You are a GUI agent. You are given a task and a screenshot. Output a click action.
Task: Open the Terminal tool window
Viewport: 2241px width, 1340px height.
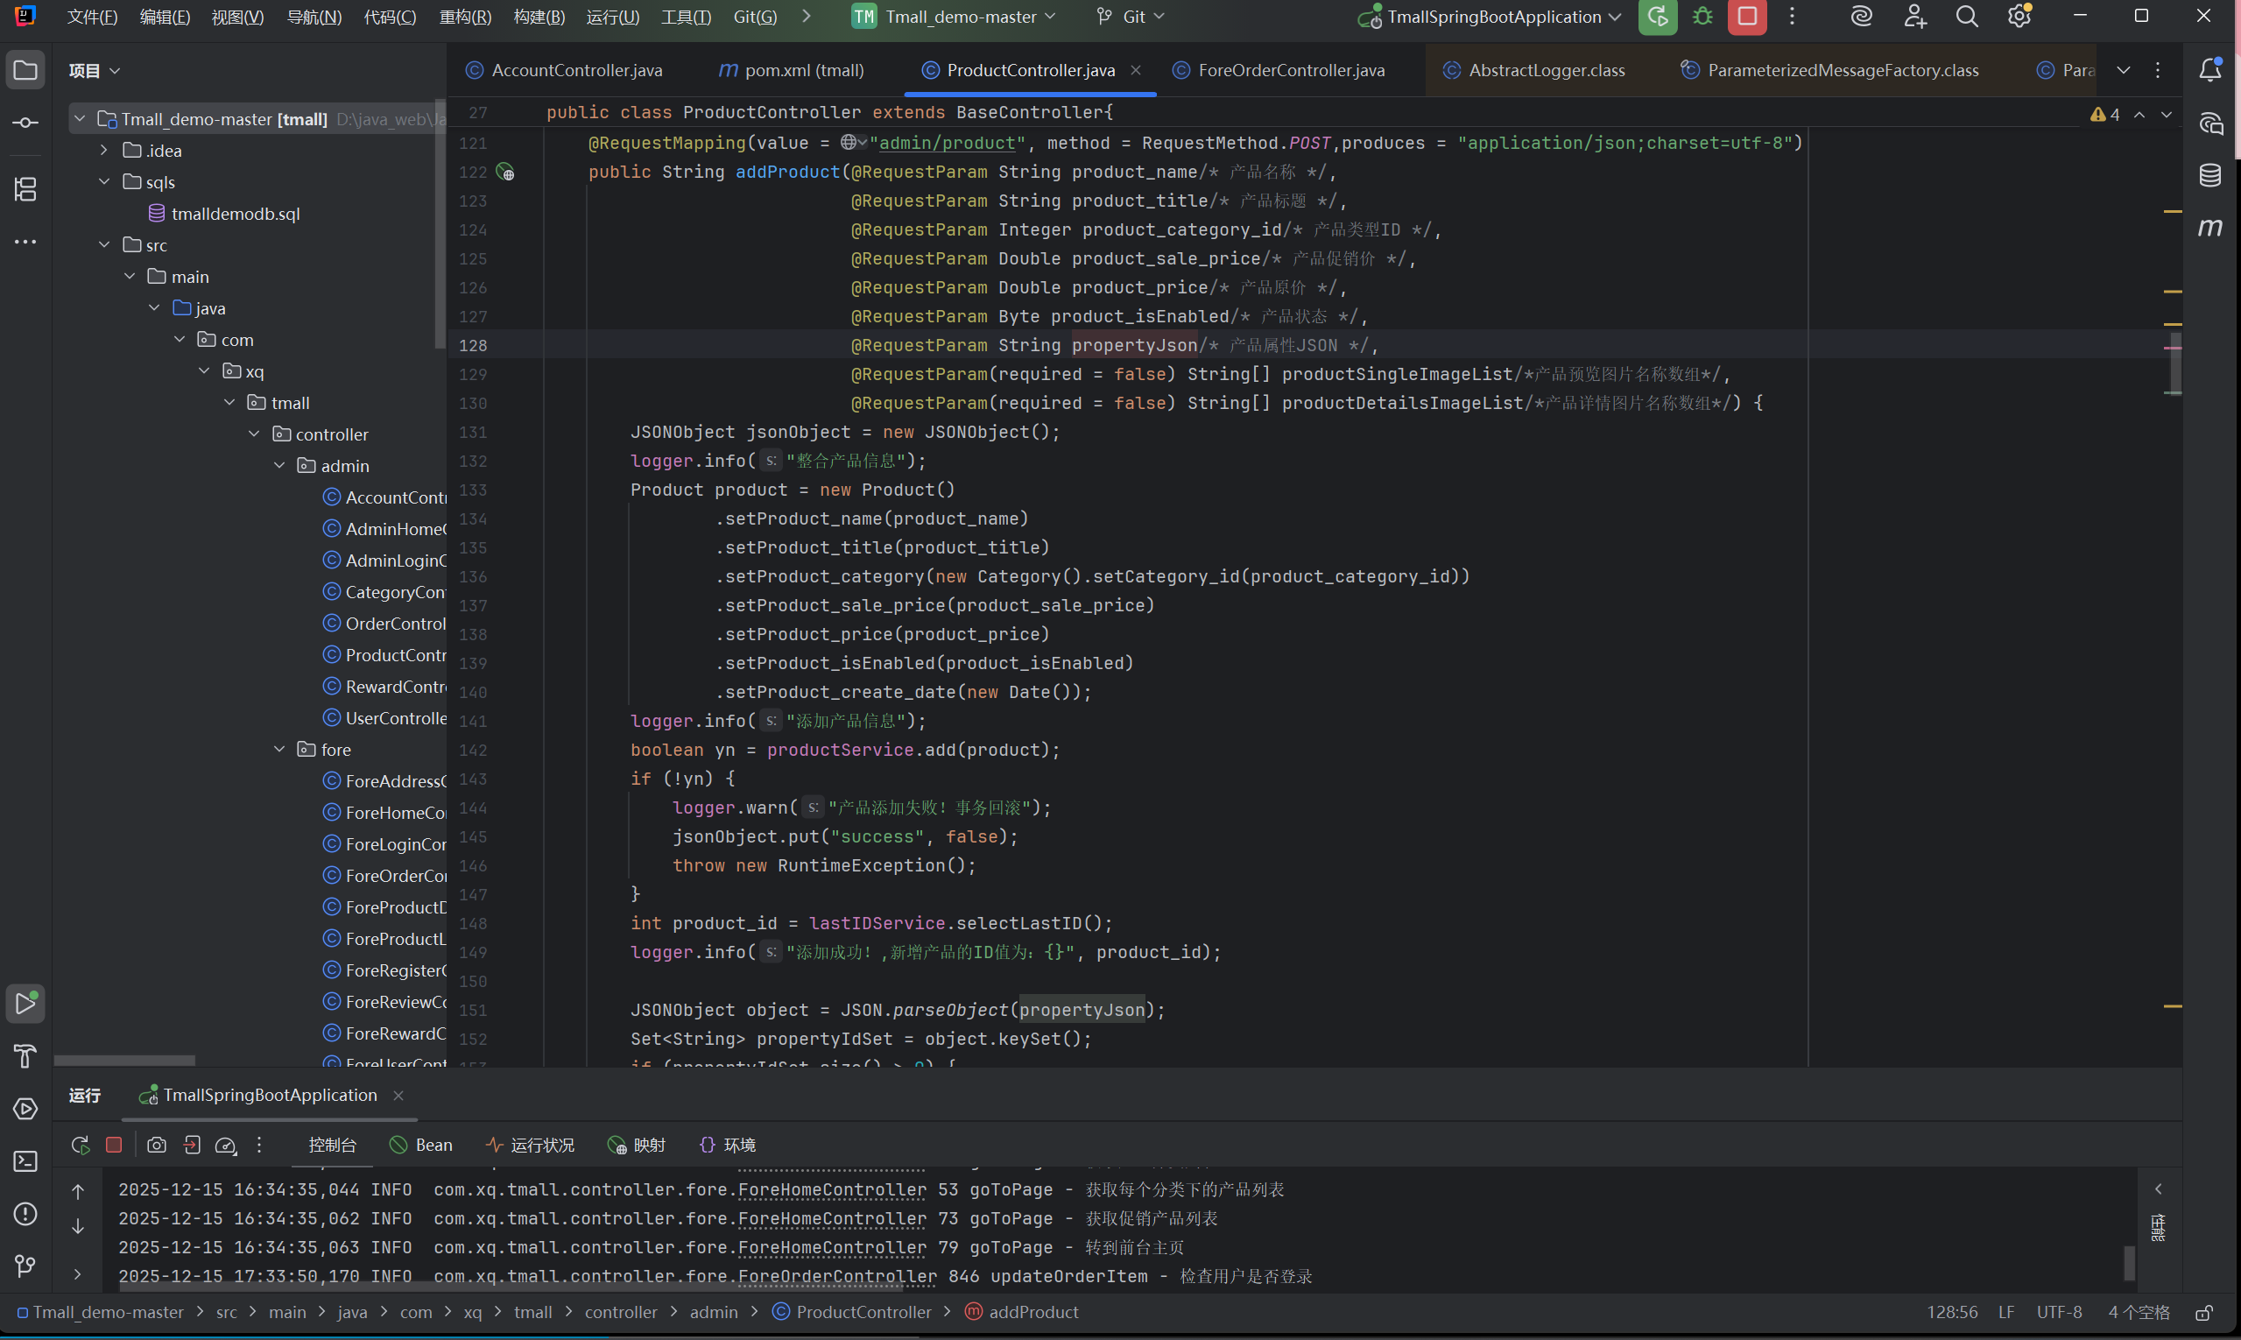point(25,1161)
